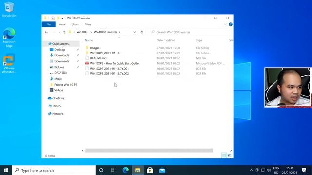Select DATA (D:) drive in navigation pane

click(x=60, y=73)
